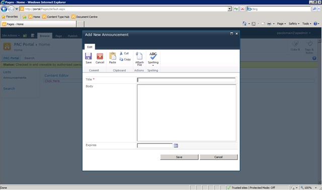Click the red Cancel icon in the ribbon
The width and height of the screenshot is (322, 190).
100,56
